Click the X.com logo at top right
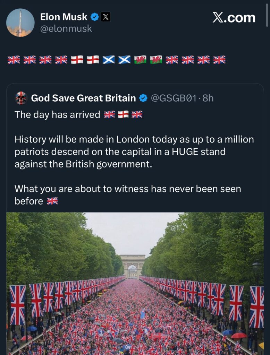This screenshot has width=270, height=355. tap(234, 18)
